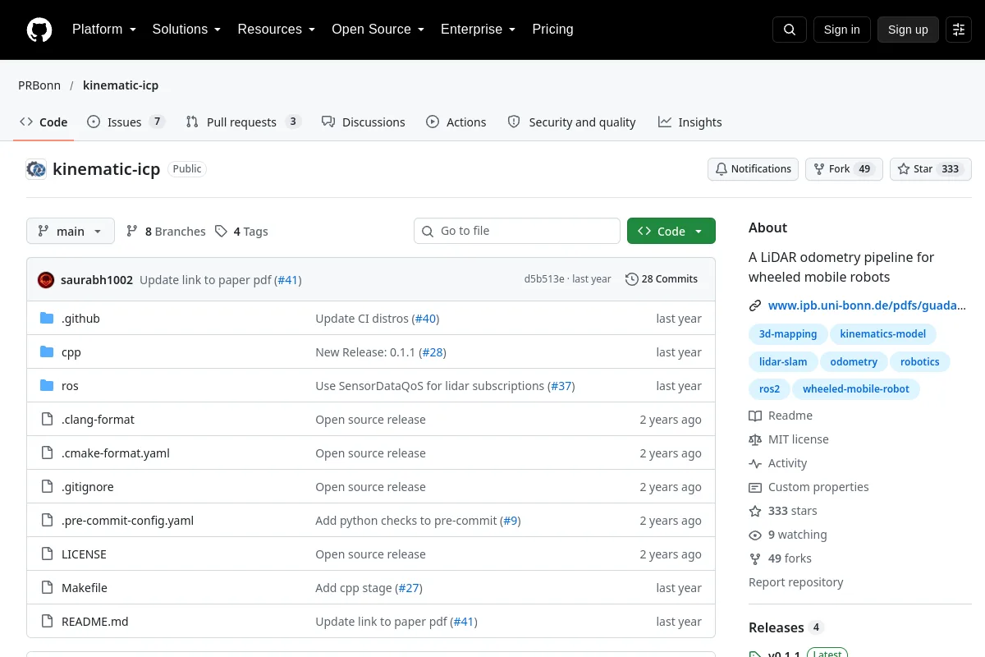Open the Pricing page

coord(552,30)
